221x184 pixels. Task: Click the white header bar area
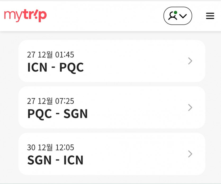tap(106, 16)
